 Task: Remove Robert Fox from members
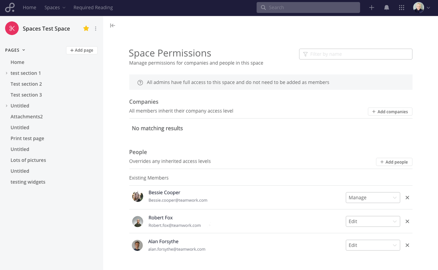[x=407, y=221]
